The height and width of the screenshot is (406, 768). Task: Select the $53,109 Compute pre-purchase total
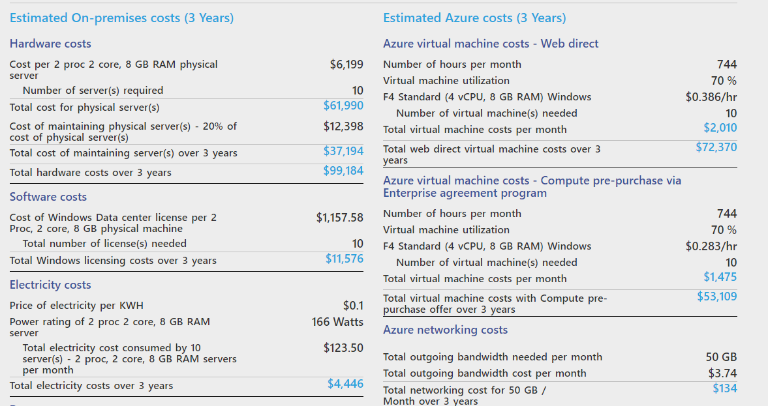pyautogui.click(x=716, y=297)
